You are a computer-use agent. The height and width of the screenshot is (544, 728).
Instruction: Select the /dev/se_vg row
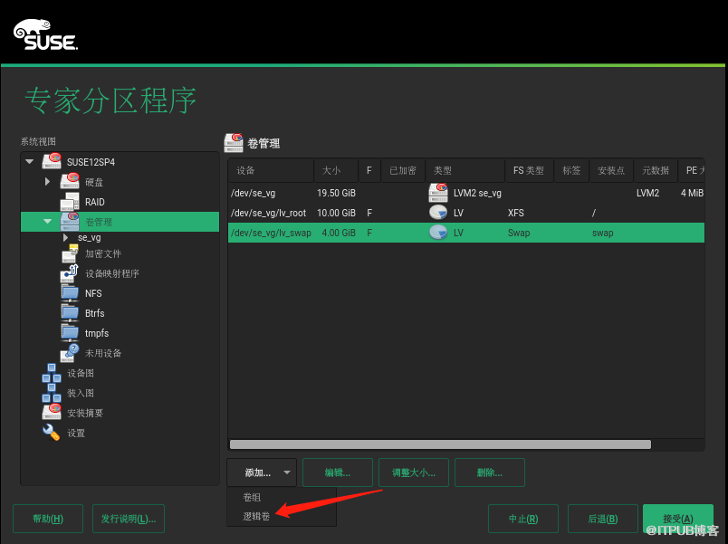point(466,193)
